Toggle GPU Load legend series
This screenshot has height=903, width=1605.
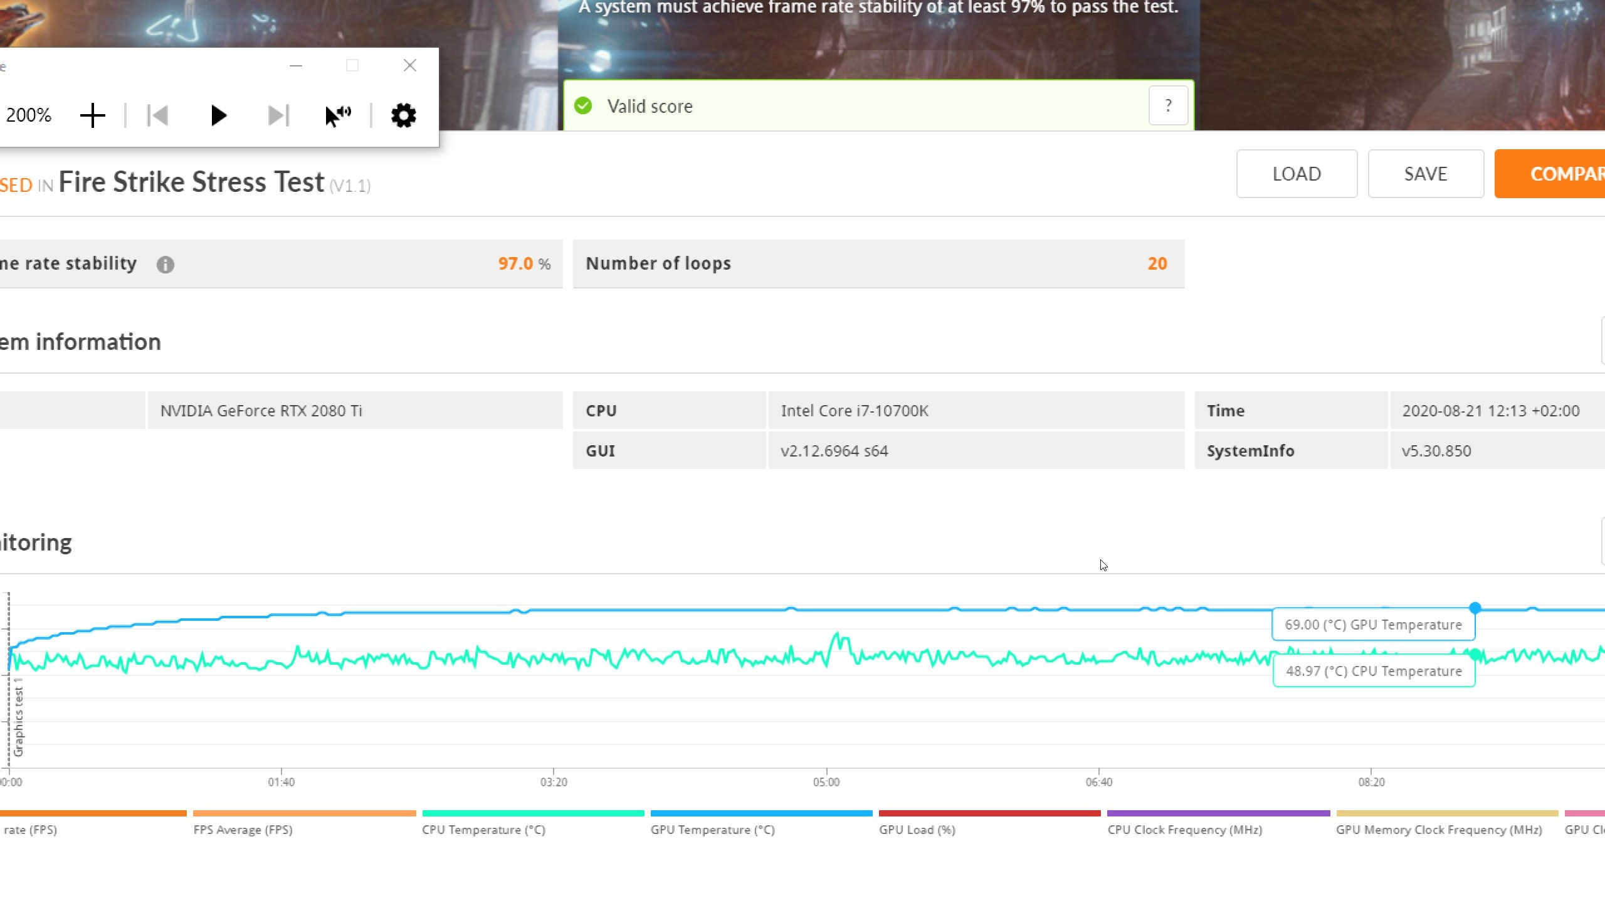pos(989,823)
